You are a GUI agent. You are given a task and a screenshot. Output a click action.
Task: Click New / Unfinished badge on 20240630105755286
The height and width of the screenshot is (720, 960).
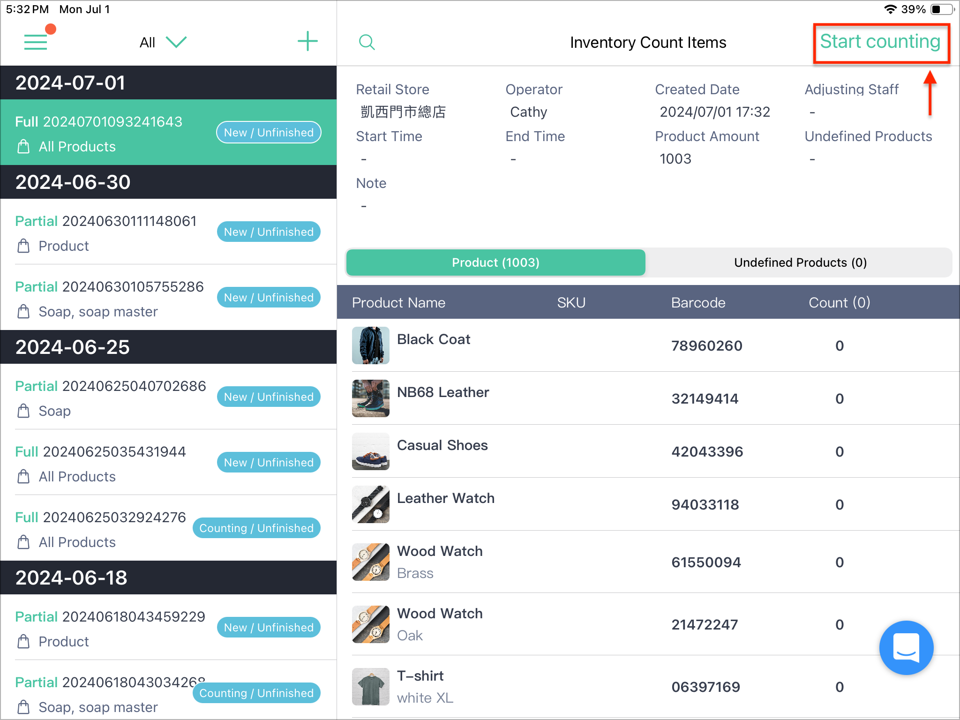click(269, 298)
